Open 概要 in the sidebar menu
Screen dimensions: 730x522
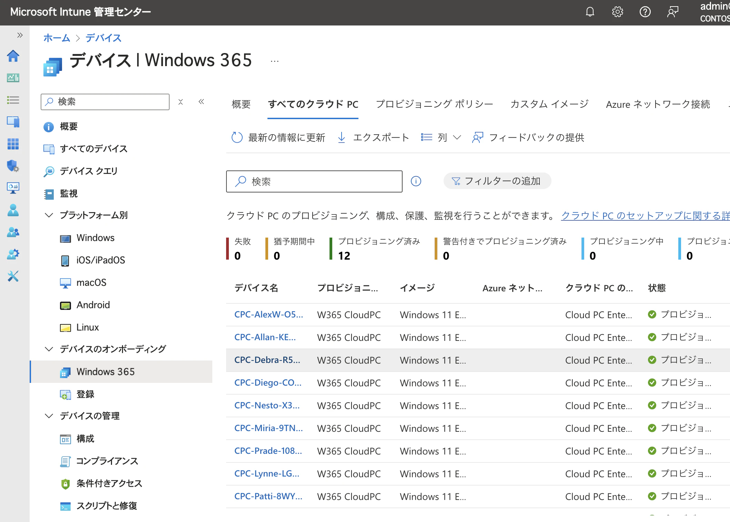(x=68, y=126)
